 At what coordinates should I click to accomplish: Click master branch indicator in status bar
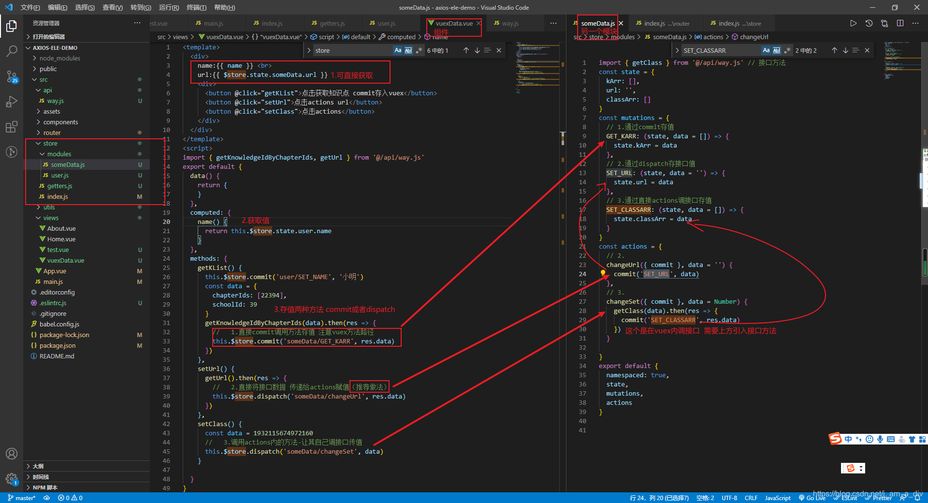point(21,498)
